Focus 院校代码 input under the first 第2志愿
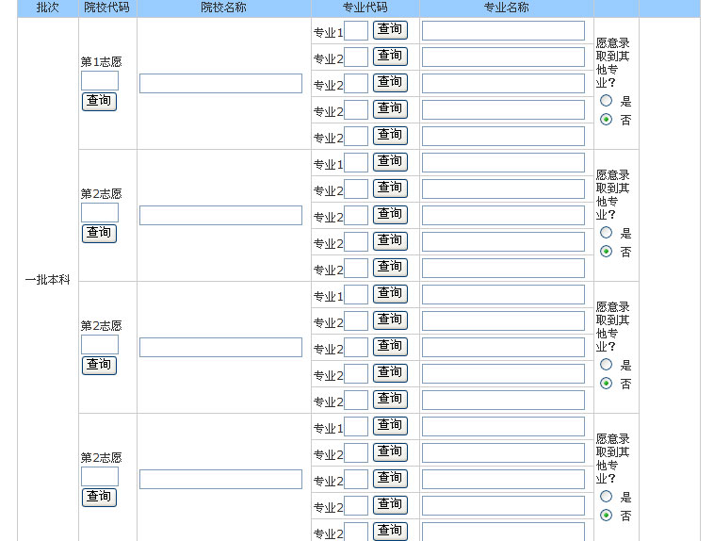This screenshot has height=541, width=714. click(x=100, y=212)
